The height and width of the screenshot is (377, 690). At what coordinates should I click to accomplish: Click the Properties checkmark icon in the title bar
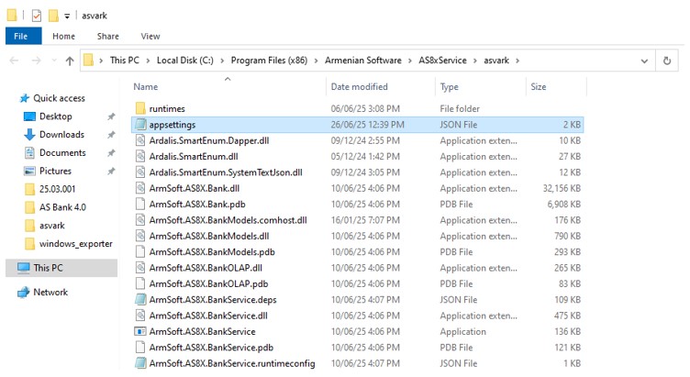click(x=36, y=16)
